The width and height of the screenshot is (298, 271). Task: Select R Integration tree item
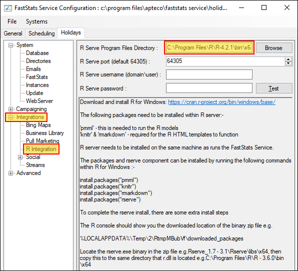coord(41,149)
